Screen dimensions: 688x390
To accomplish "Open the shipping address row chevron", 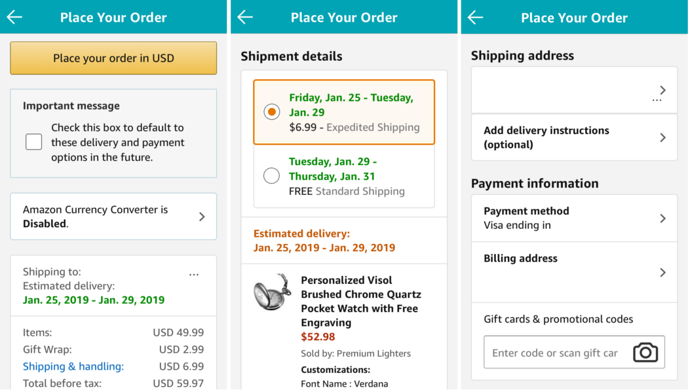I will (663, 90).
